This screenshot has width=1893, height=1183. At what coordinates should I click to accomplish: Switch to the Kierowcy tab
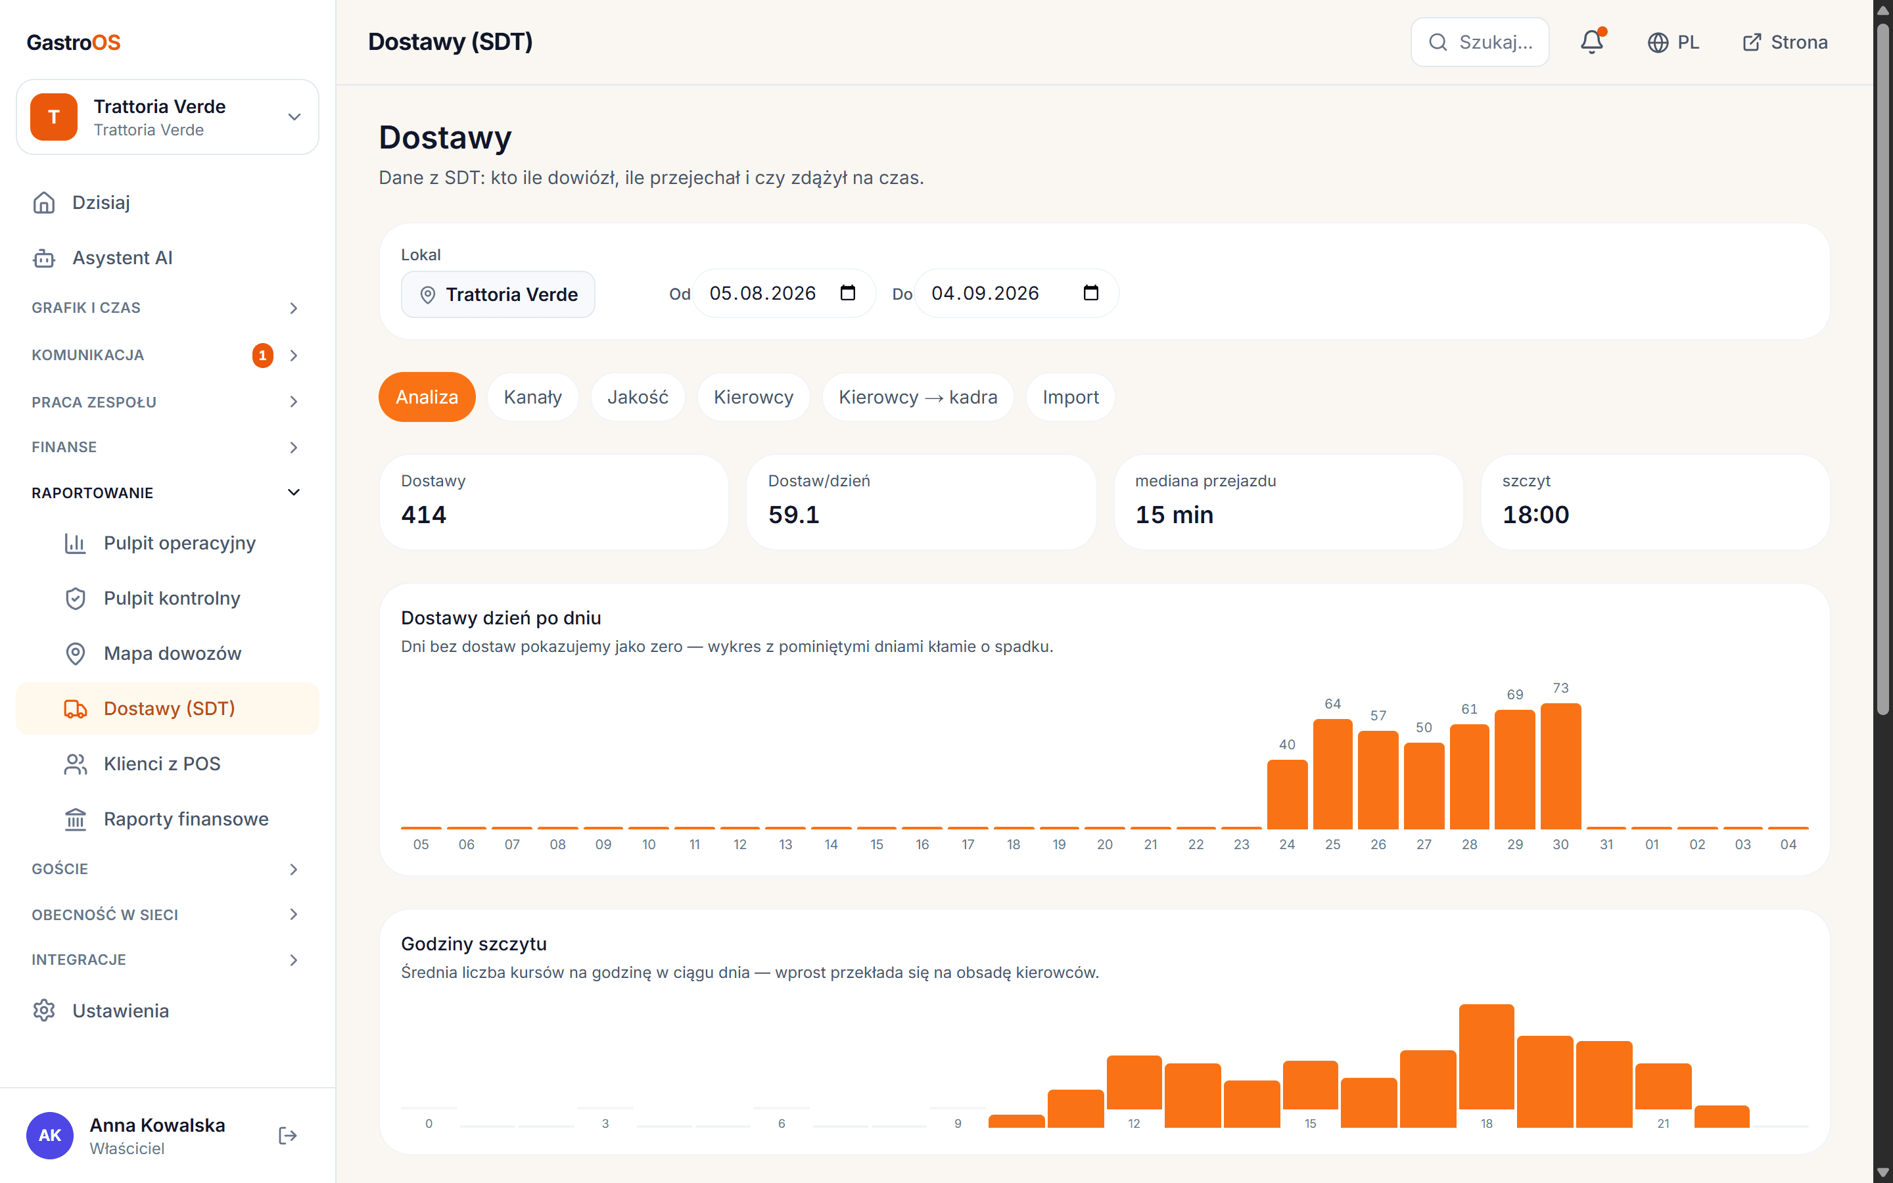coord(753,398)
